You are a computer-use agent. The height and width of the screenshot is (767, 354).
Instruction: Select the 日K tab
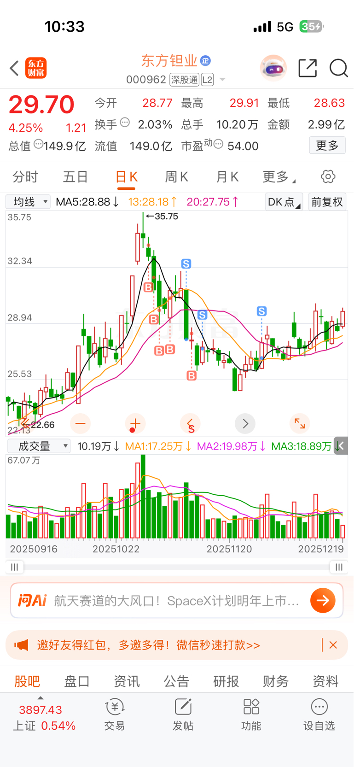click(126, 177)
